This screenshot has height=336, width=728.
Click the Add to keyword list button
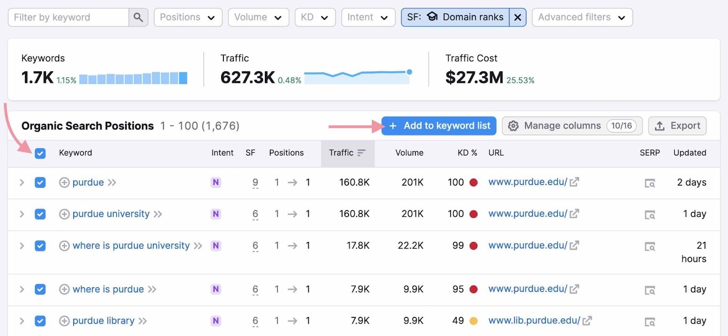[440, 126]
